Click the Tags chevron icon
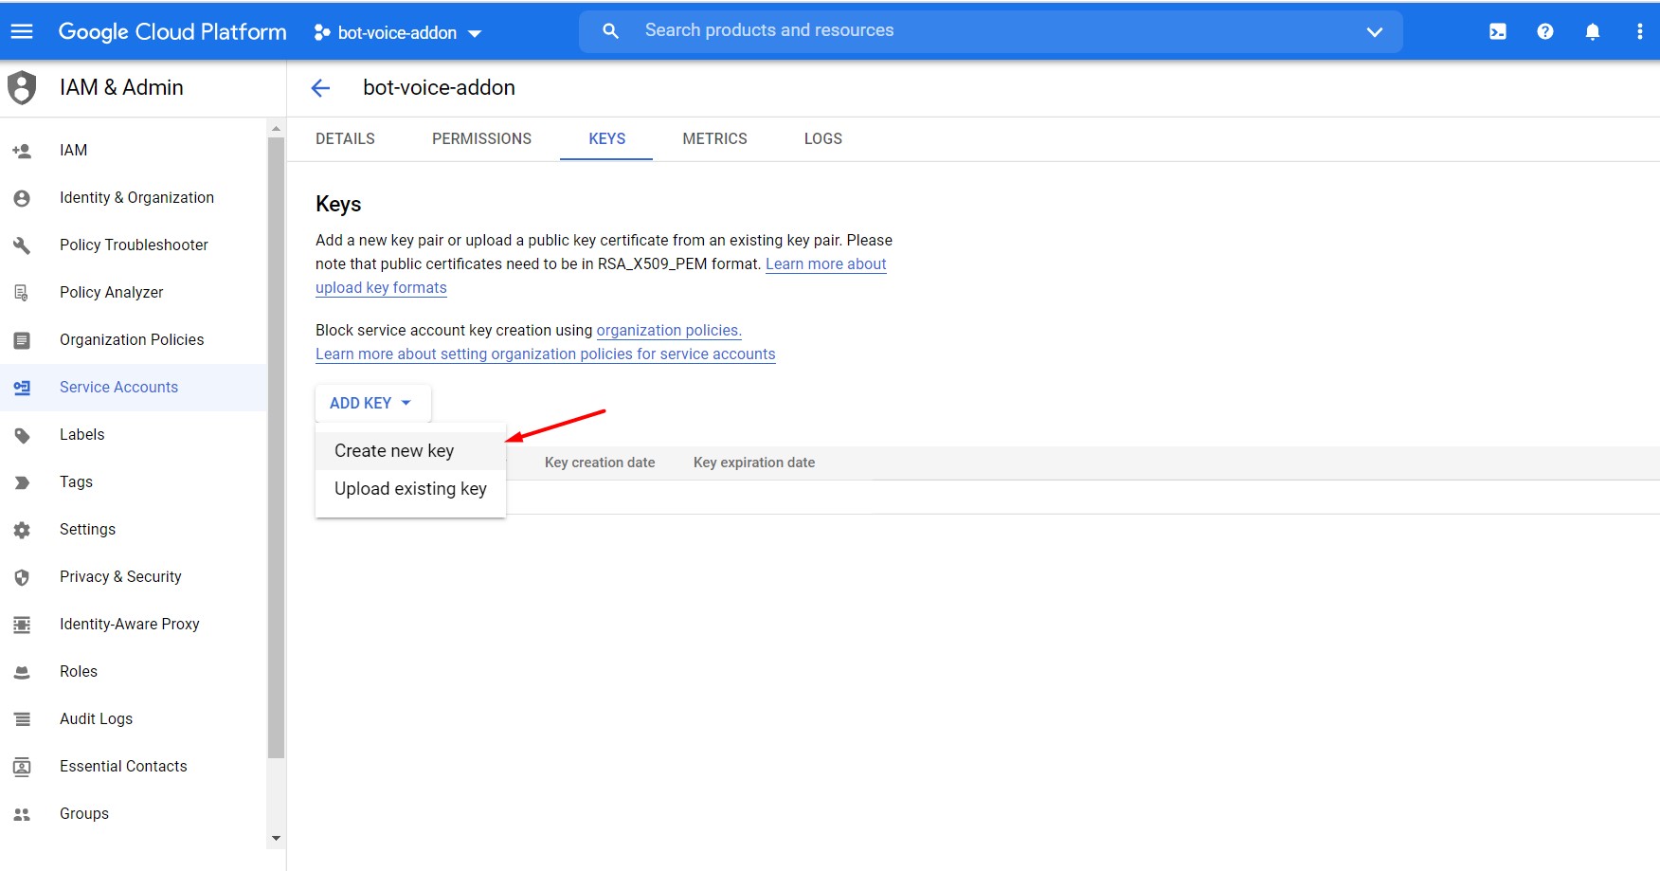Viewport: 1660px width, 871px height. (22, 482)
